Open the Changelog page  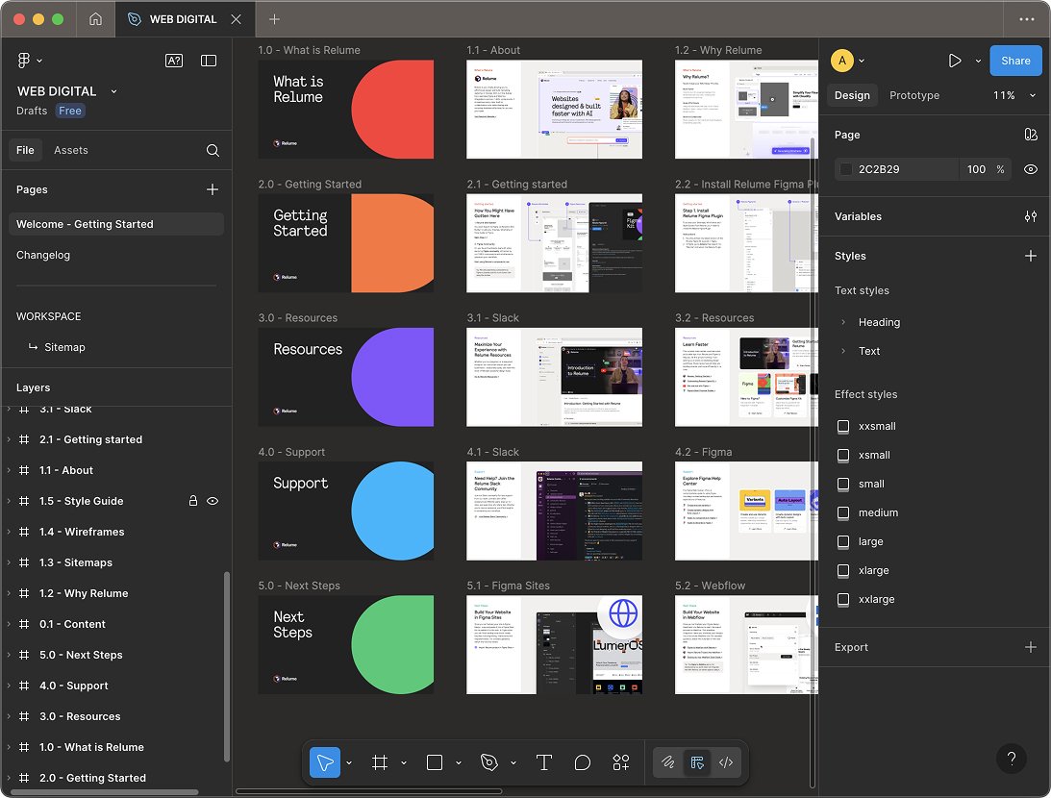[43, 255]
